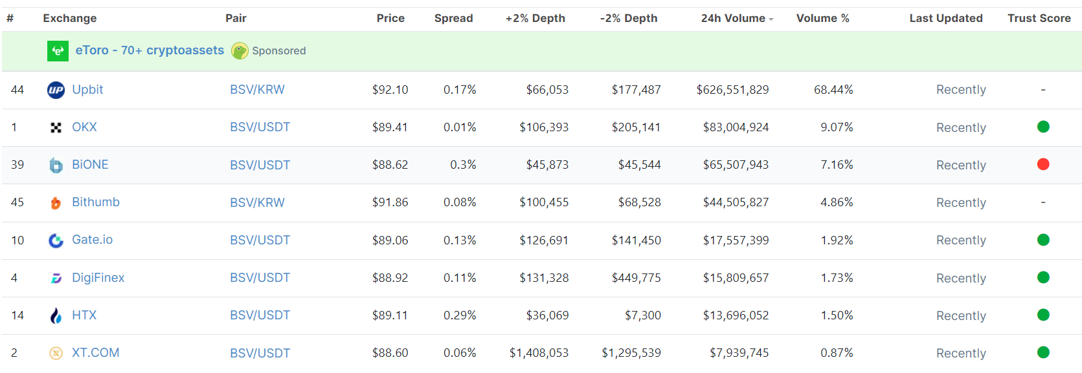The width and height of the screenshot is (1082, 373).
Task: Click the CoinGecko sponsored gecko icon
Action: coord(240,51)
